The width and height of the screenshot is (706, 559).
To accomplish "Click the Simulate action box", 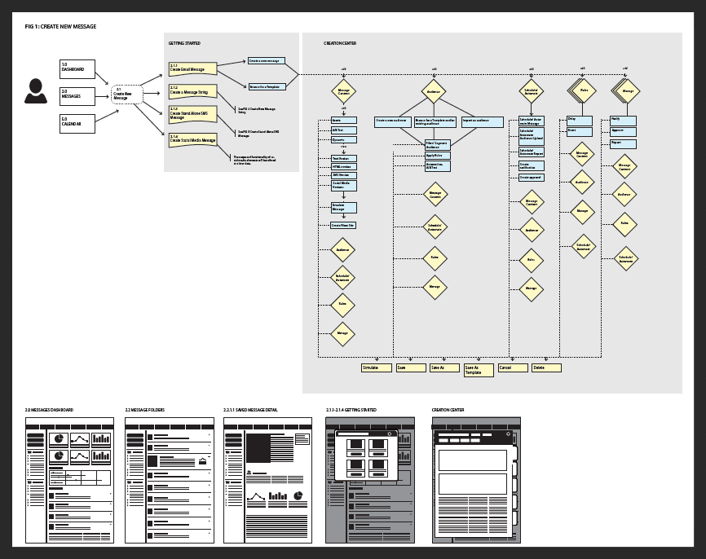I will (x=377, y=368).
